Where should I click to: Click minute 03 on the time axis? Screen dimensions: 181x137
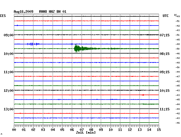43,130
